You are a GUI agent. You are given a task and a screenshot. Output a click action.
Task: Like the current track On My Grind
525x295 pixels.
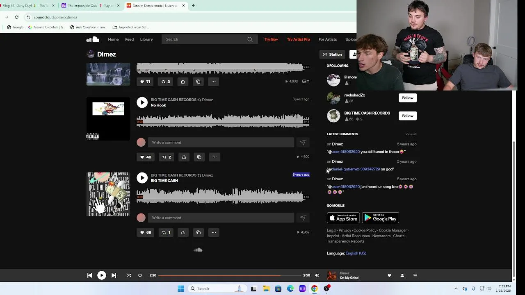[389, 275]
